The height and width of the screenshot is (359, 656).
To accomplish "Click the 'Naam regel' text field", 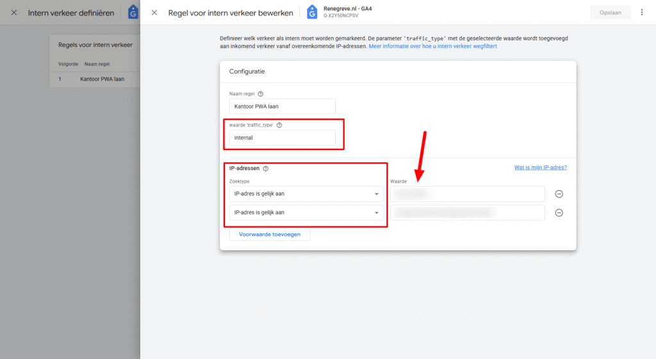I will point(282,106).
